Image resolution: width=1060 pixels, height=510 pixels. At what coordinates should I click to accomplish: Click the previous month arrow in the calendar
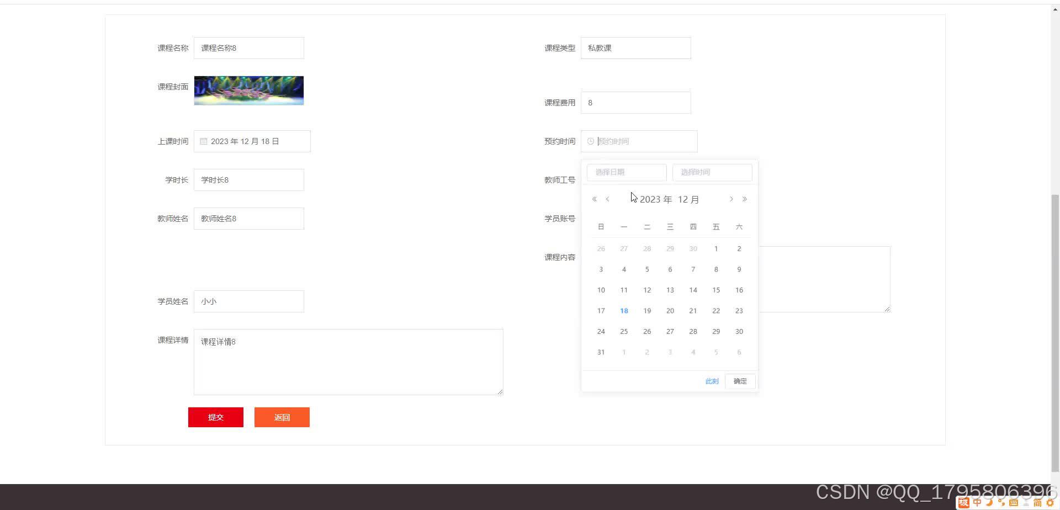[608, 199]
